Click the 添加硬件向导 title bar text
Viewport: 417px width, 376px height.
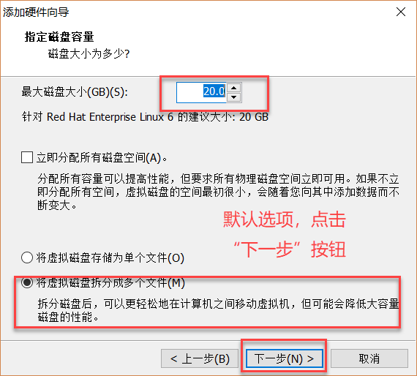(36, 12)
